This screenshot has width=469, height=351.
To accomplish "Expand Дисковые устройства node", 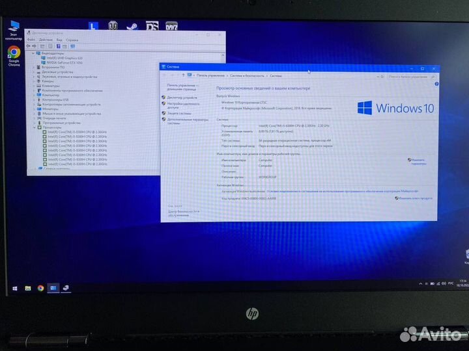I will (34, 72).
